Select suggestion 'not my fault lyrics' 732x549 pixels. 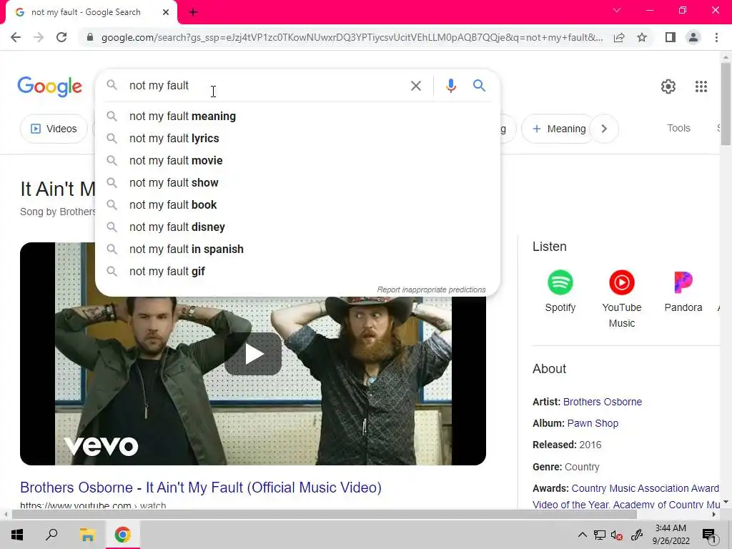tap(297, 138)
